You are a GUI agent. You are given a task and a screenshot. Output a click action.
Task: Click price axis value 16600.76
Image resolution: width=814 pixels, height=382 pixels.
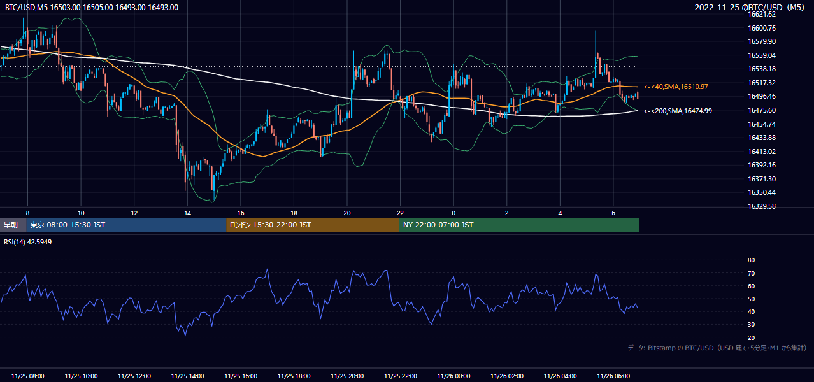click(x=762, y=28)
